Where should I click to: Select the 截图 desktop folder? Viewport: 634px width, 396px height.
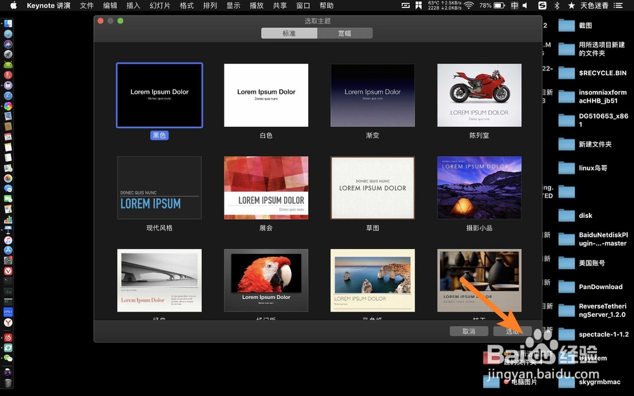566,25
